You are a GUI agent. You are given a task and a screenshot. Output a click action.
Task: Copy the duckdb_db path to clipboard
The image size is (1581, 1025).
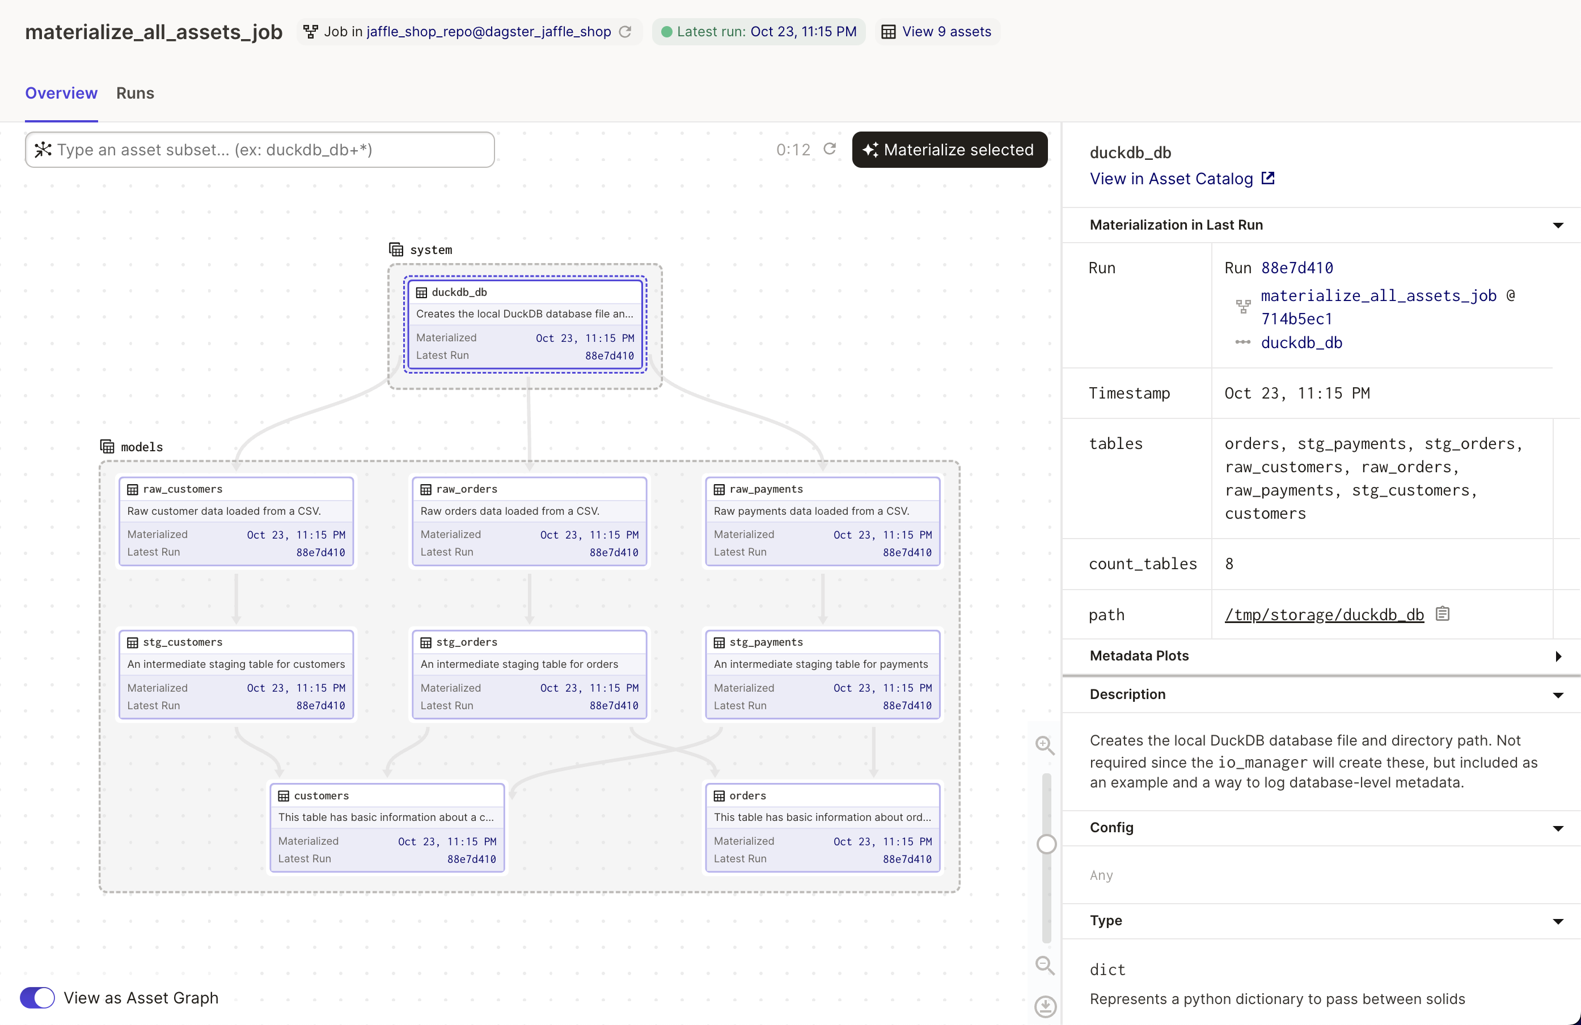(1442, 614)
